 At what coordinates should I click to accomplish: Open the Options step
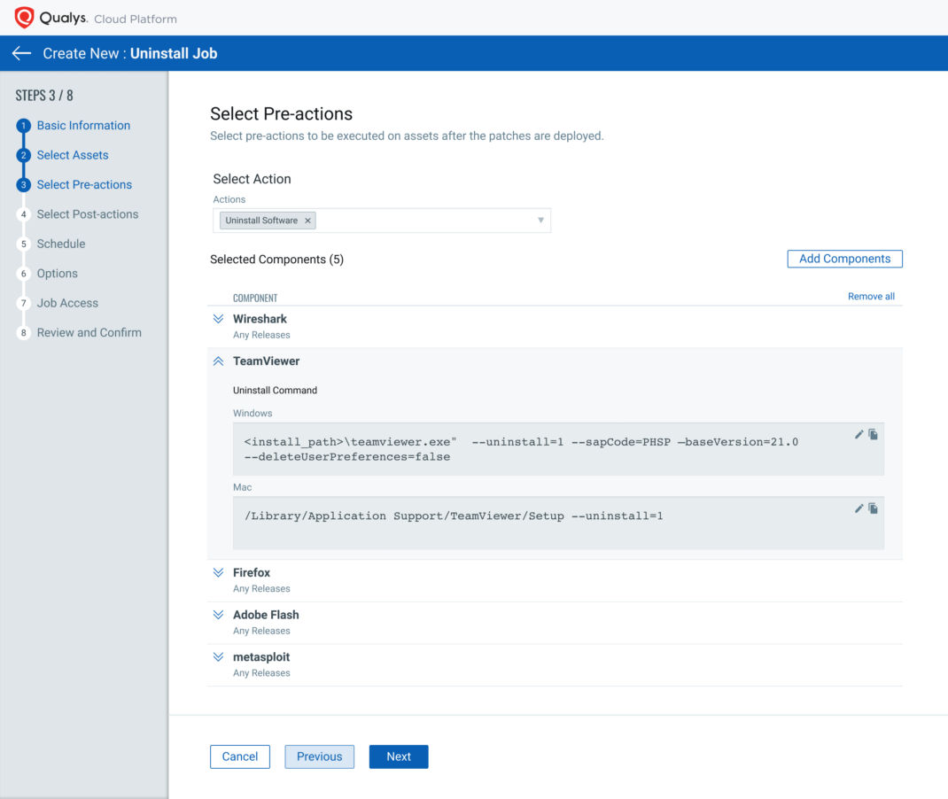coord(58,273)
